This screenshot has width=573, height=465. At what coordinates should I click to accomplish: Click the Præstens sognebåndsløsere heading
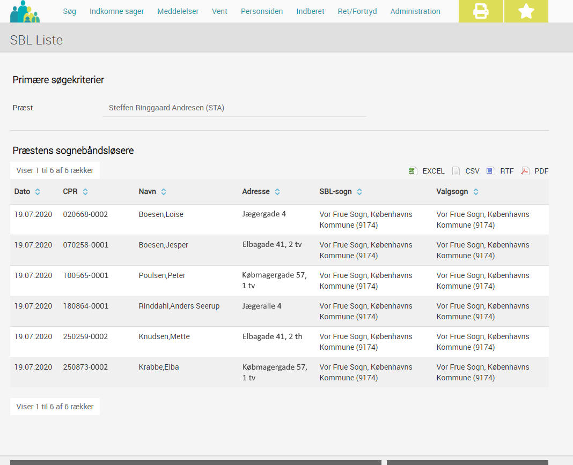pos(73,151)
